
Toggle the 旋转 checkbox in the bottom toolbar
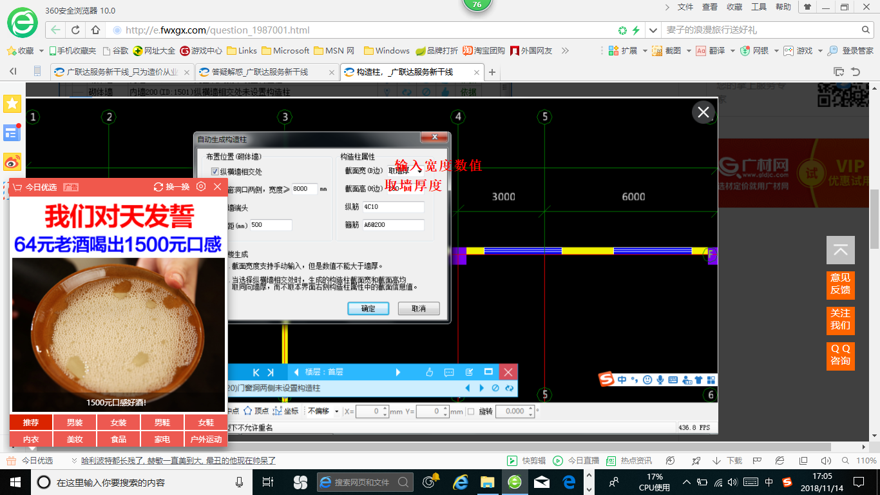tap(470, 411)
